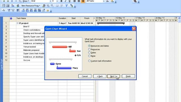Click the Indicators column header icon

(x=11, y=18)
